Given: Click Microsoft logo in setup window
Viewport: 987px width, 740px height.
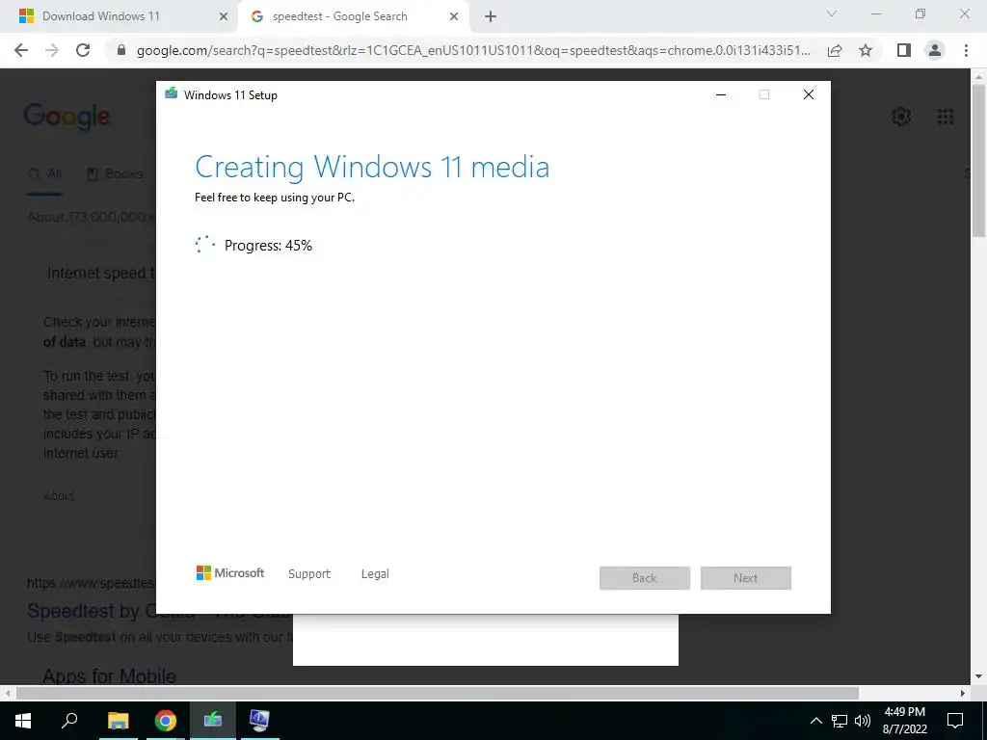Looking at the screenshot, I should click(229, 572).
